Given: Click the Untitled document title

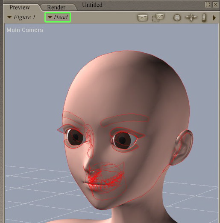Looking at the screenshot, I should coord(92,5).
